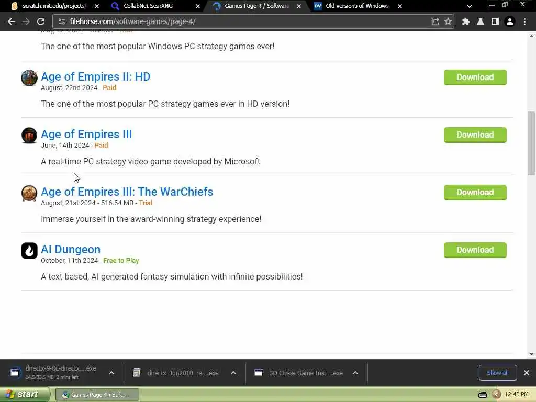Viewport: 536px width, 402px height.
Task: Click the Free to Play label
Action: tap(121, 261)
